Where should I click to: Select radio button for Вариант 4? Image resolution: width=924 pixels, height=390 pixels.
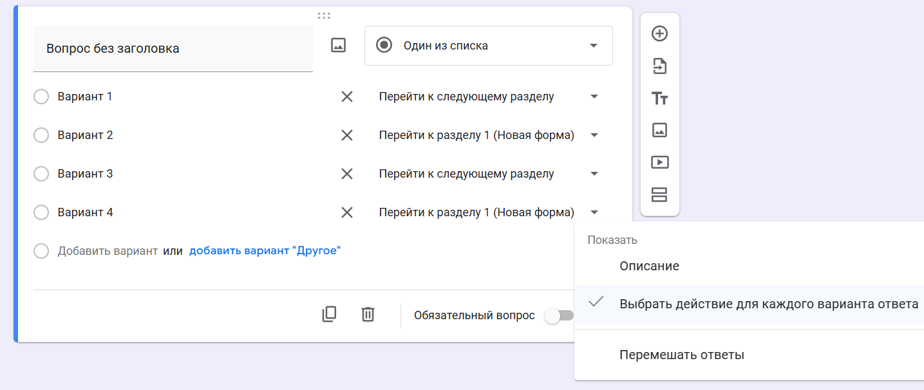41,212
